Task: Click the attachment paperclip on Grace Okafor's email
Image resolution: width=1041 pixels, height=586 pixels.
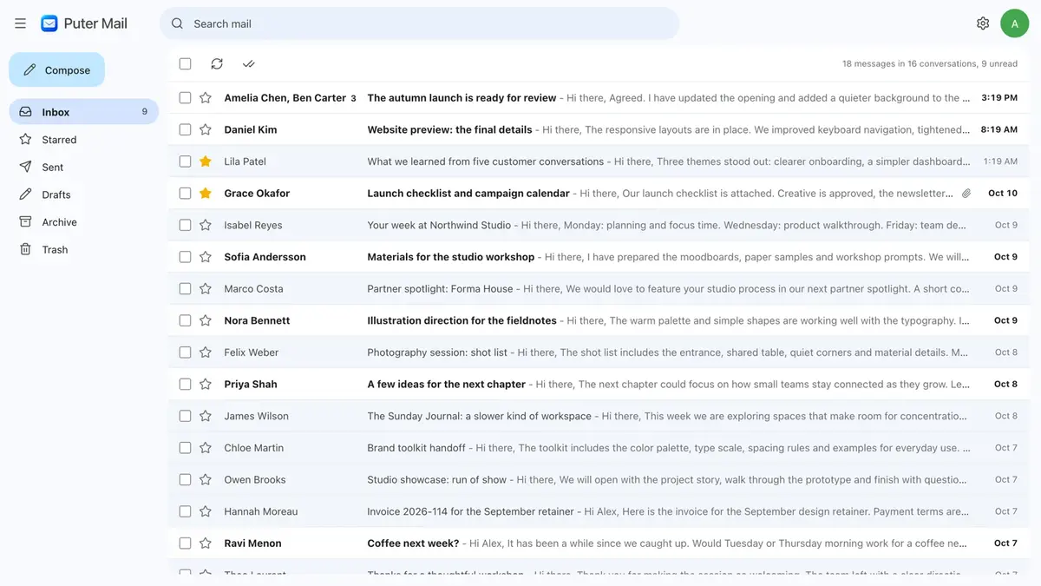Action: [x=966, y=194]
